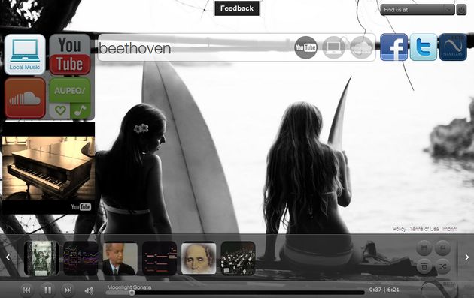Open the Local Music source tile
474x298 pixels.
25,54
